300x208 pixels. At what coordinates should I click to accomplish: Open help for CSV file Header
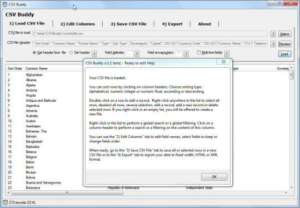tap(273, 44)
